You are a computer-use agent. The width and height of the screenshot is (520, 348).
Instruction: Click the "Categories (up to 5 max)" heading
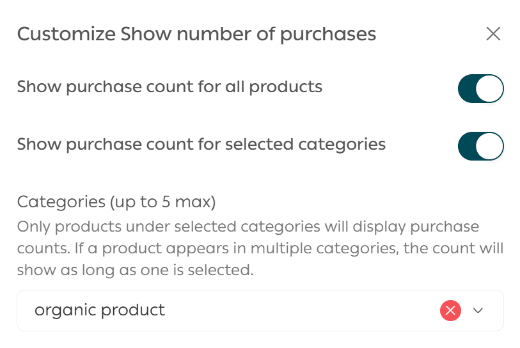click(116, 202)
